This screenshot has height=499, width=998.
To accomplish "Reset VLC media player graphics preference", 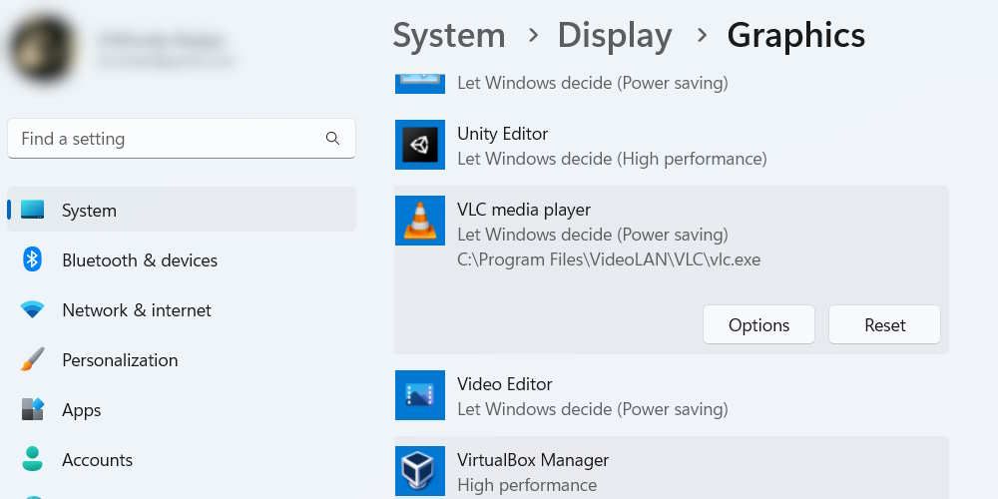I will [884, 325].
